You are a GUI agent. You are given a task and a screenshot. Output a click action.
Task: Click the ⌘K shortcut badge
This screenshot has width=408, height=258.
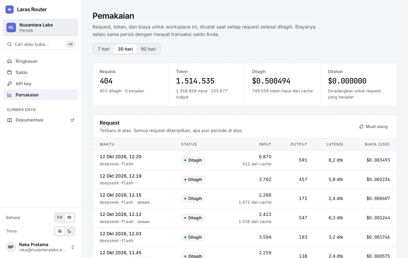point(70,44)
